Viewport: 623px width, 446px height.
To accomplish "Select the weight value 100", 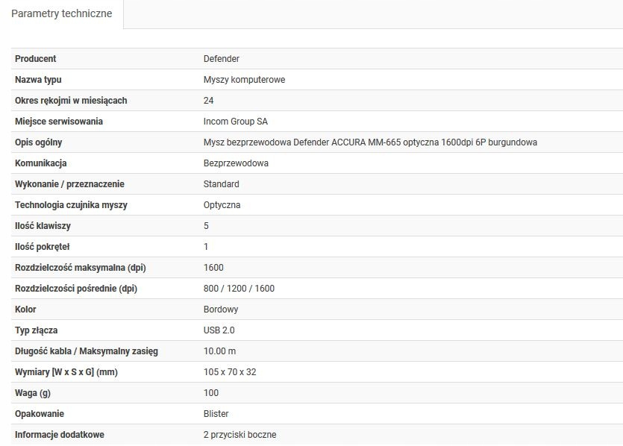I will point(211,393).
